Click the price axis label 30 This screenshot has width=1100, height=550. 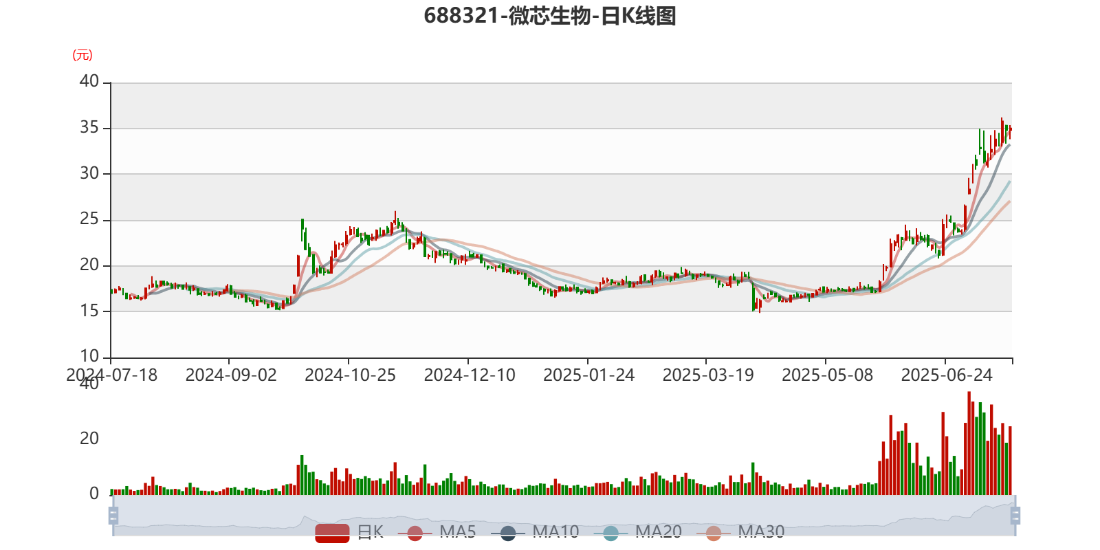click(89, 173)
